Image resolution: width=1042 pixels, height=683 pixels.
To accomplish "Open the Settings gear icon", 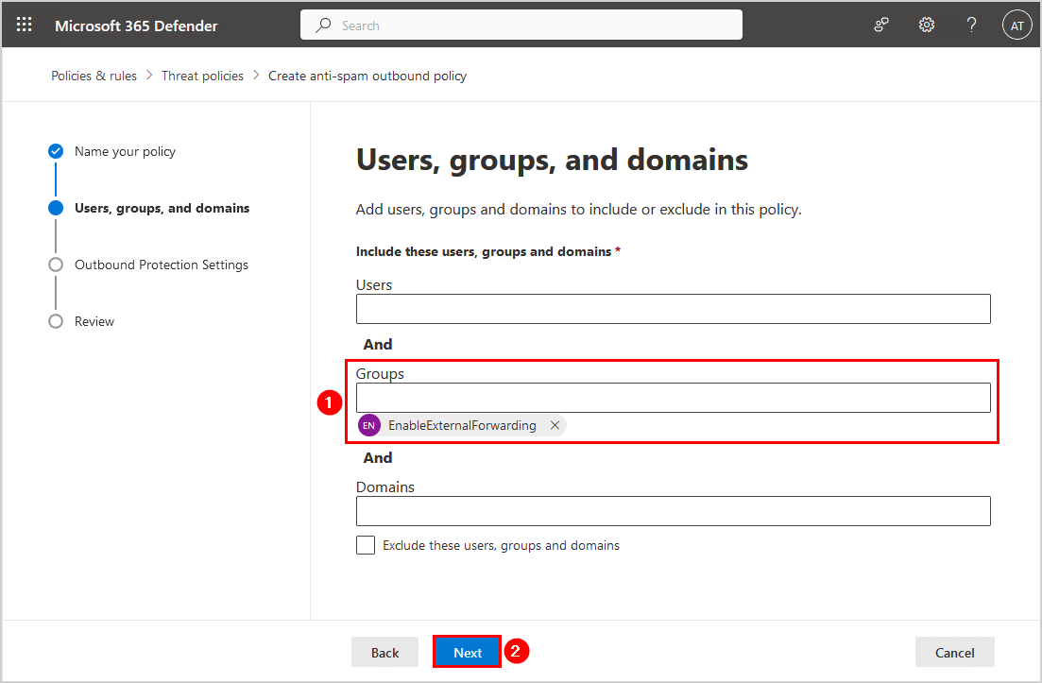I will tap(927, 26).
